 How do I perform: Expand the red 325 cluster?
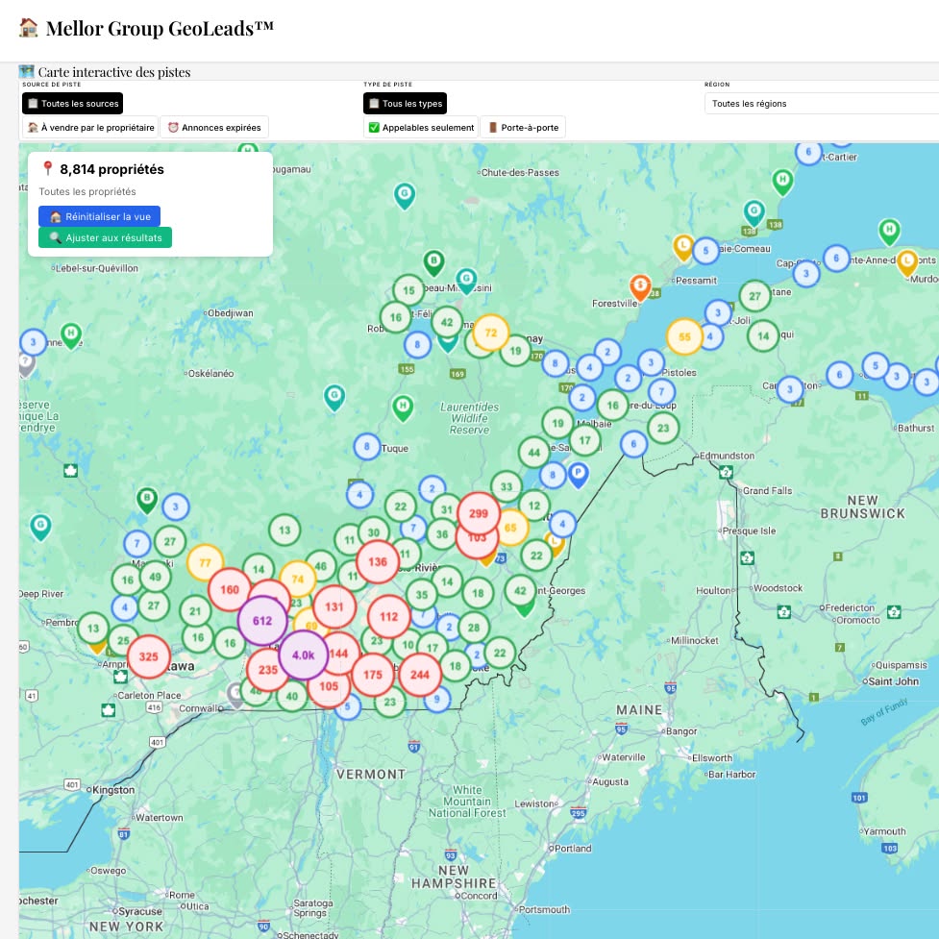coord(149,656)
